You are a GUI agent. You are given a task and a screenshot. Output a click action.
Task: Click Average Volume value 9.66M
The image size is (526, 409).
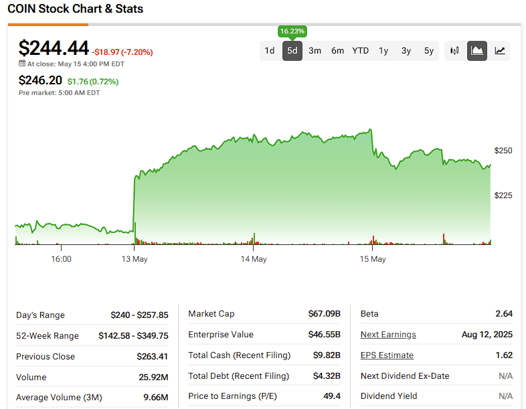tap(156, 397)
